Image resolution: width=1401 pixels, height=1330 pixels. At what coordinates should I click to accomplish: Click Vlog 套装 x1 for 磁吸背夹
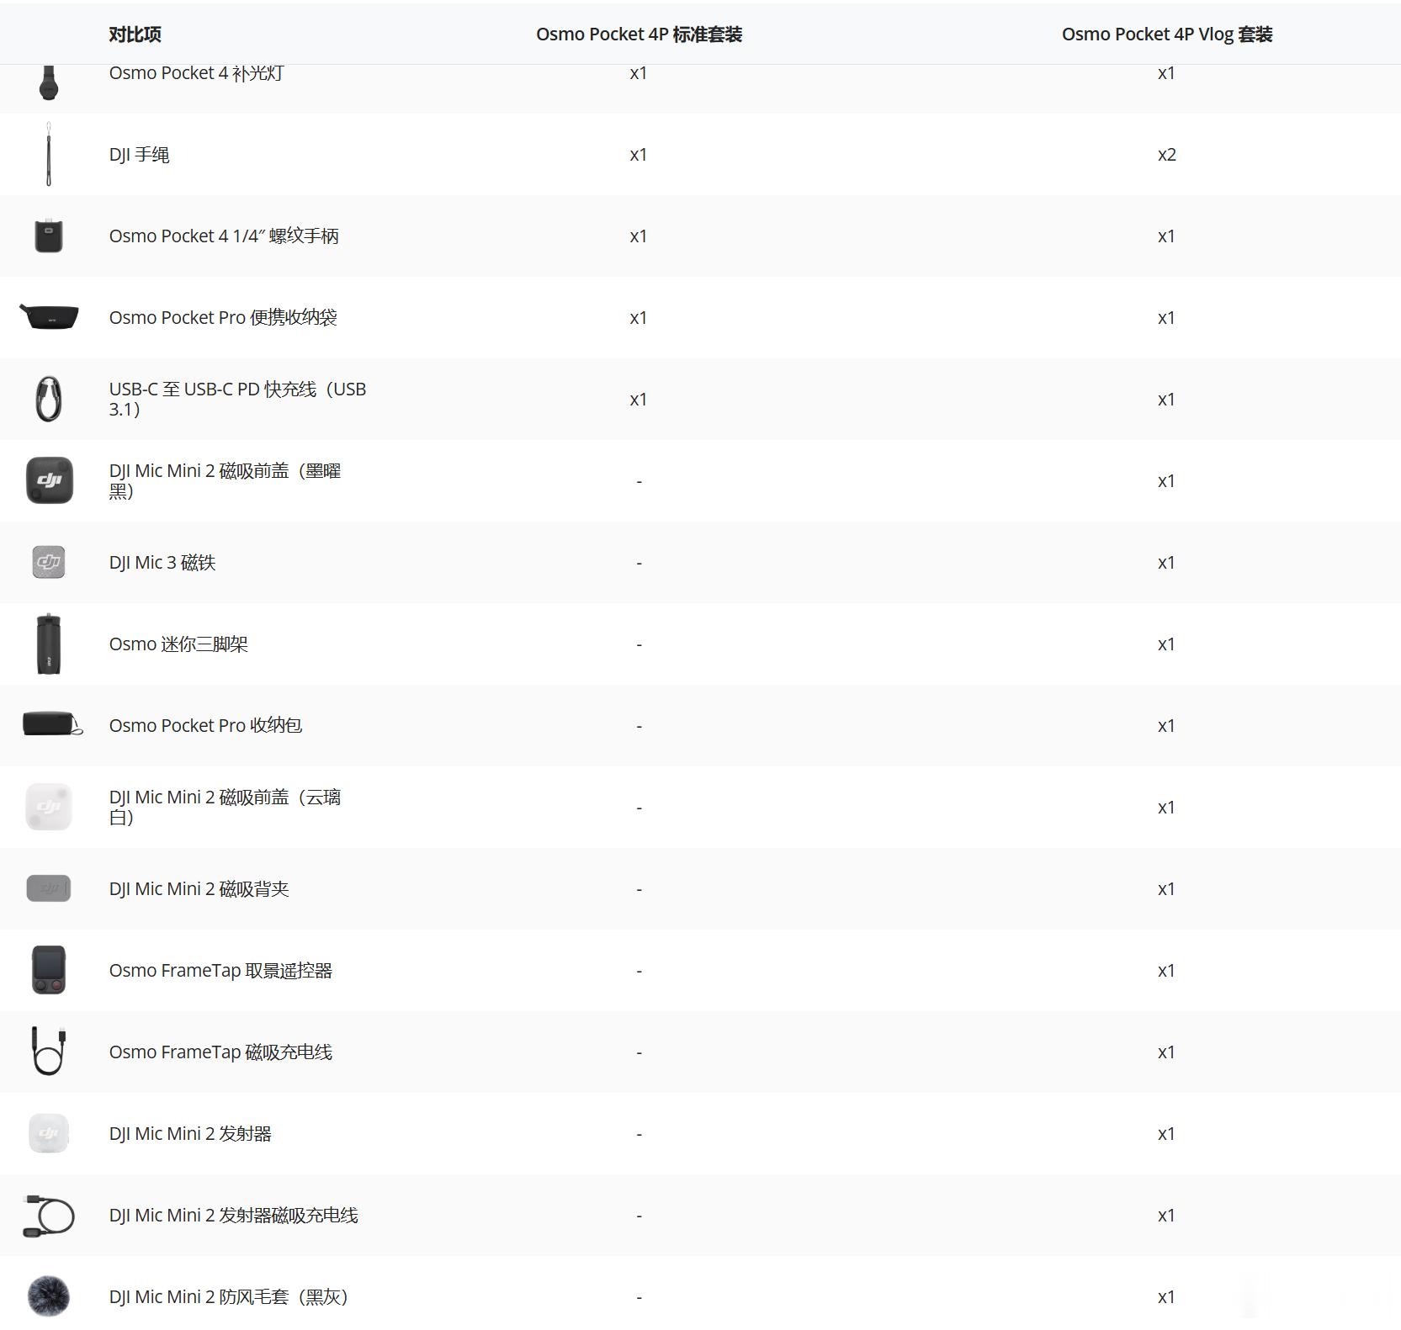(1166, 889)
